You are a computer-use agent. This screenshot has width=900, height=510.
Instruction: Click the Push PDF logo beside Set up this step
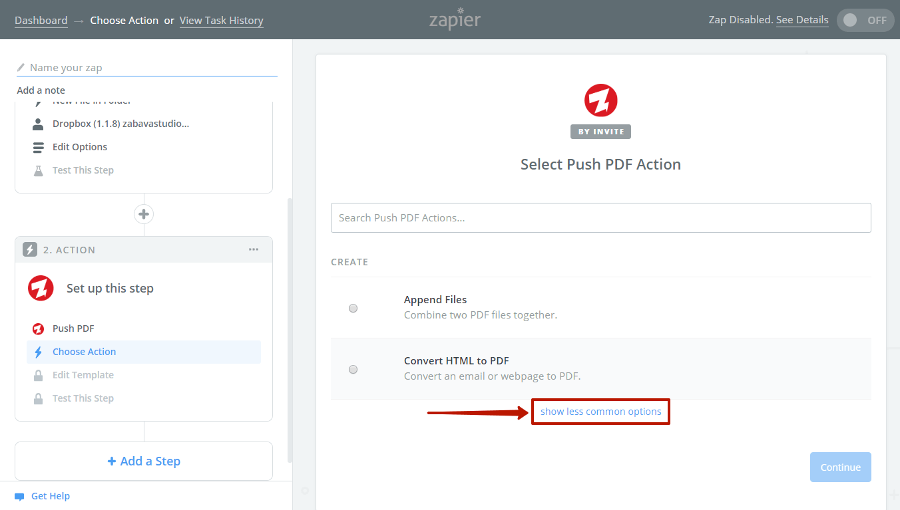coord(41,288)
